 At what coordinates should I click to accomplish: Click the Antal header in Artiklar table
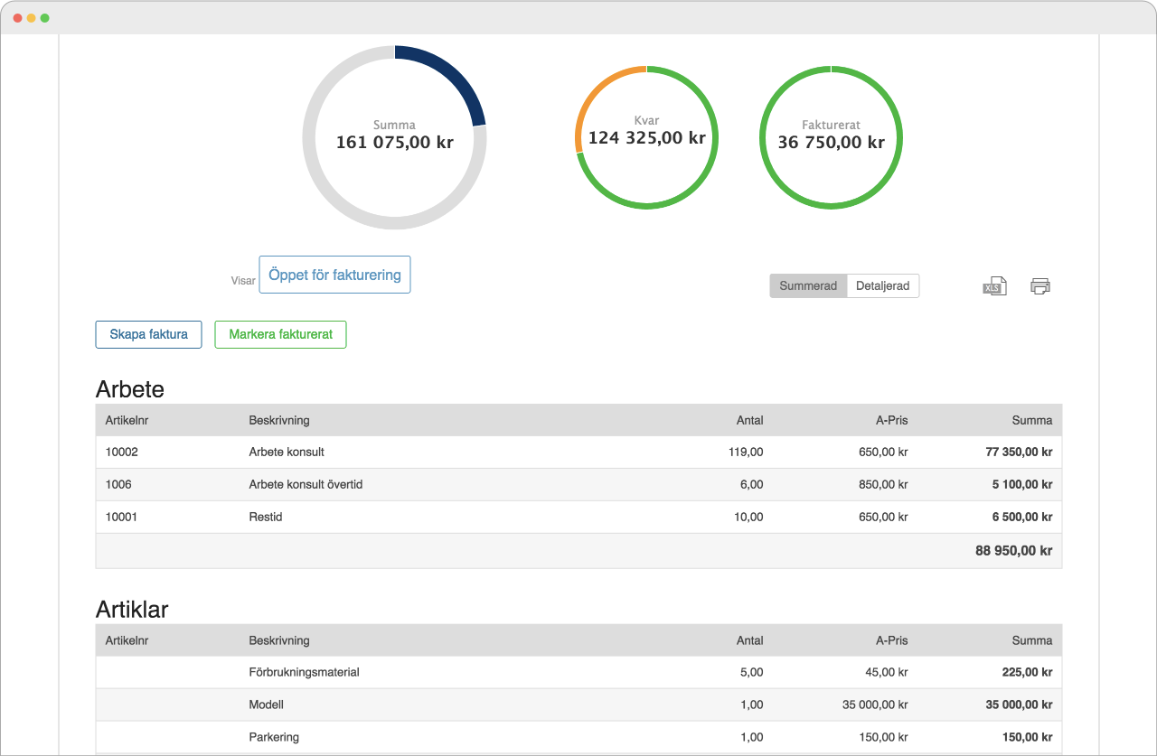pos(749,640)
